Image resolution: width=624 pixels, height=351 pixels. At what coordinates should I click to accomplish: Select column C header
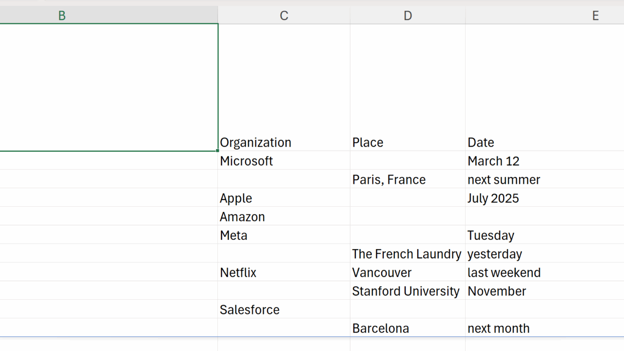coord(284,16)
